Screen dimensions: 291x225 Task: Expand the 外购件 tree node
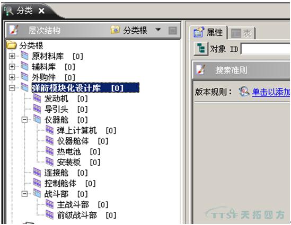pyautogui.click(x=12, y=77)
